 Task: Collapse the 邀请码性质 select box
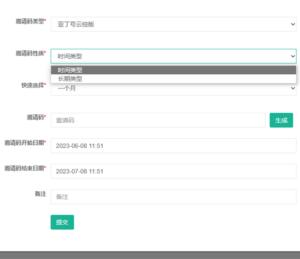[173, 56]
